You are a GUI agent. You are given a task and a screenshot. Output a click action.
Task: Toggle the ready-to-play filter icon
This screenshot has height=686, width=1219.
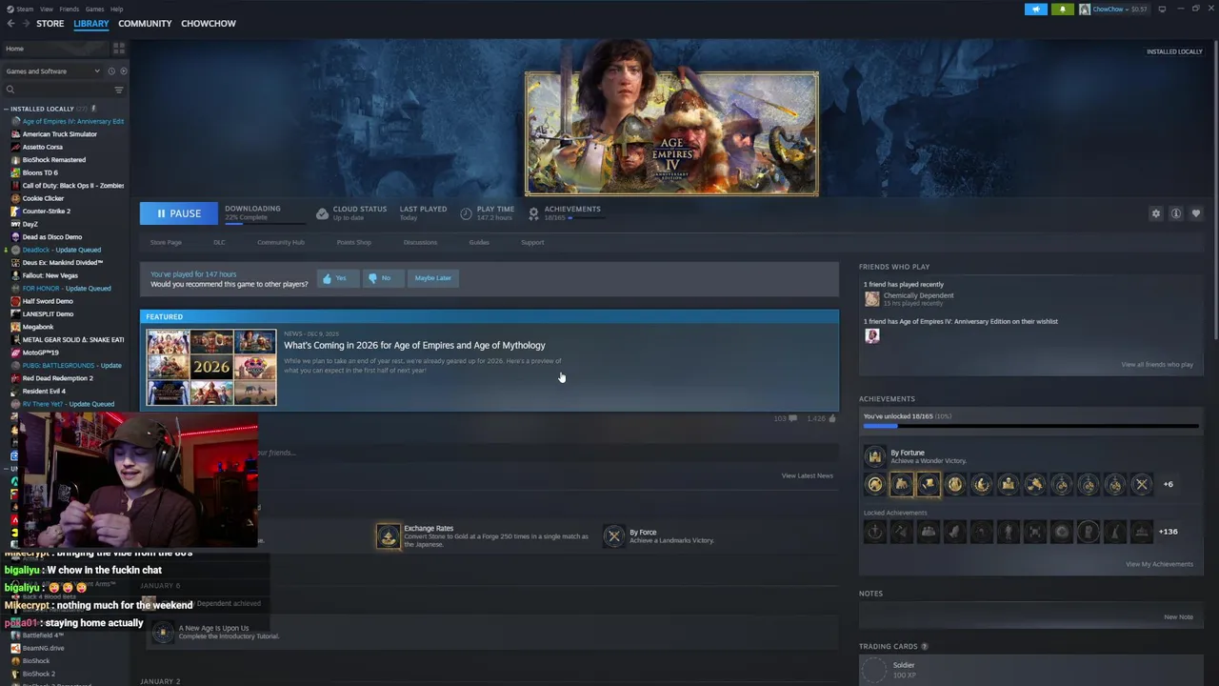point(123,71)
